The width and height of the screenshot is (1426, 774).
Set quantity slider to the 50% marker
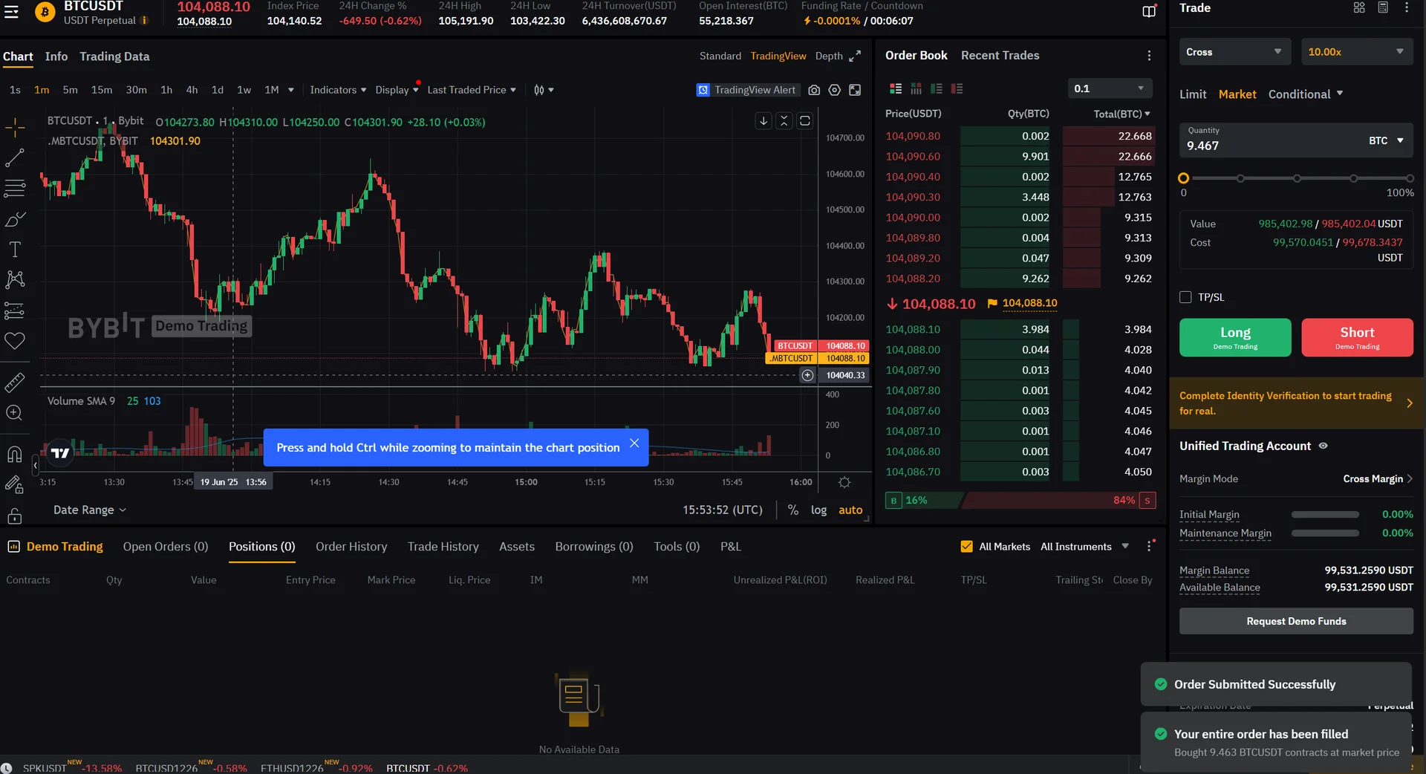click(1297, 178)
